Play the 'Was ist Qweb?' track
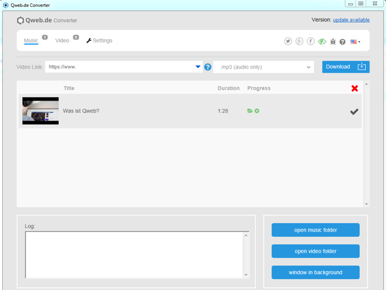The image size is (386, 290). (257, 111)
